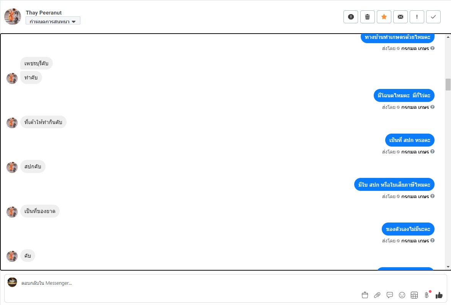451x305 pixels.
Task: Mark conversation unread with envelope icon
Action: click(401, 17)
